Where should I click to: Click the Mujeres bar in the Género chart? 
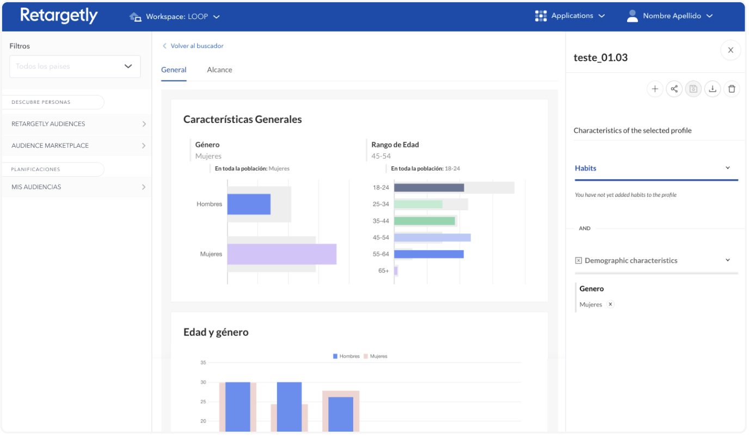pyautogui.click(x=282, y=254)
